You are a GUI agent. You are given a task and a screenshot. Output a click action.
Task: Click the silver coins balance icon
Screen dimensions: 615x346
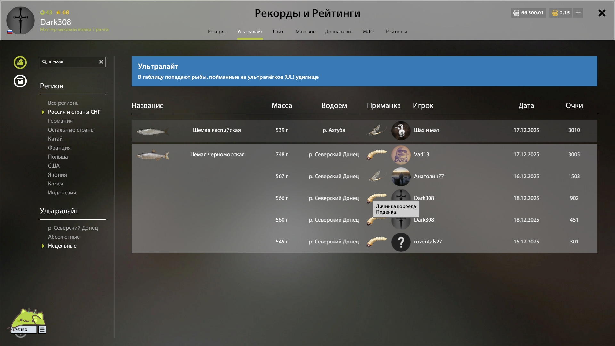pos(516,13)
